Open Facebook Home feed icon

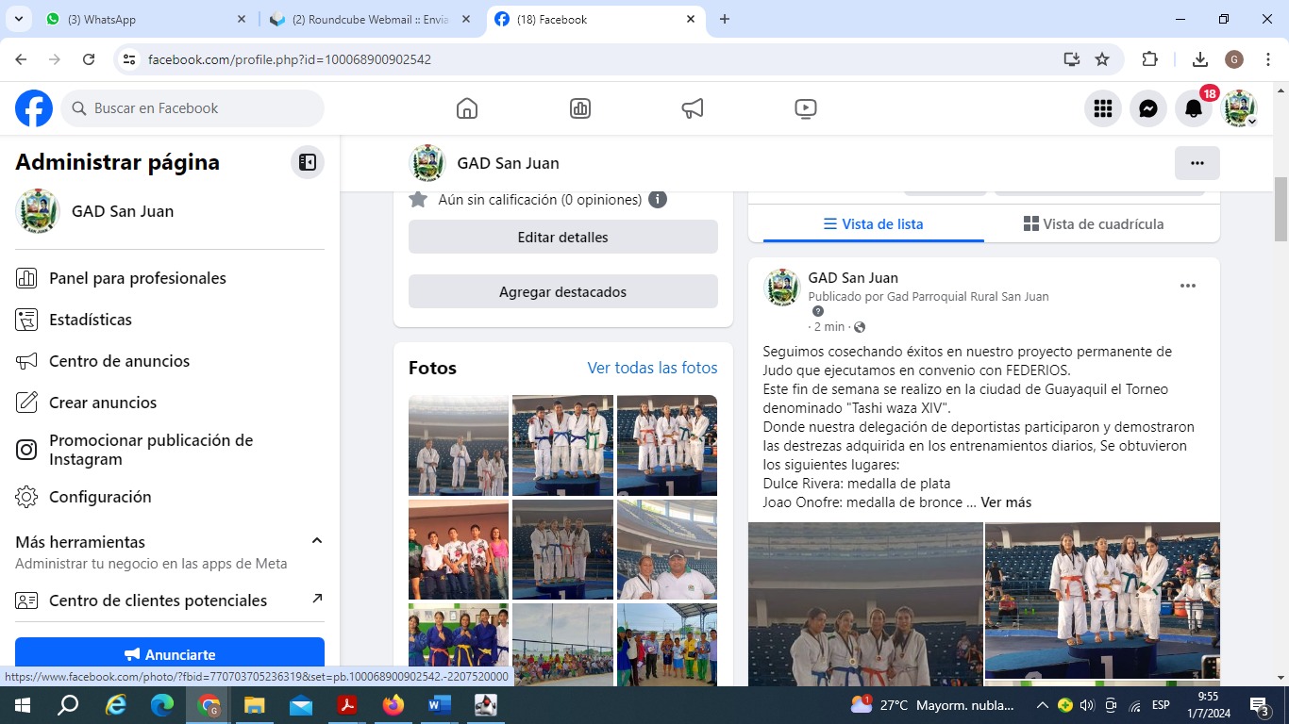[x=467, y=108]
